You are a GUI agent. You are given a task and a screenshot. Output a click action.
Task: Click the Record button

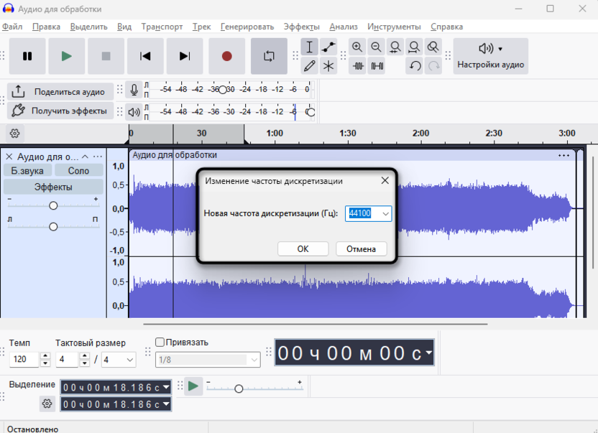[x=226, y=56]
